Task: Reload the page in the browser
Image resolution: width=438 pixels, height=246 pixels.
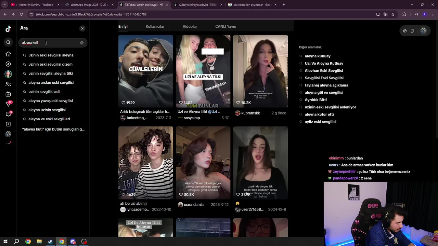Action: pos(21,14)
